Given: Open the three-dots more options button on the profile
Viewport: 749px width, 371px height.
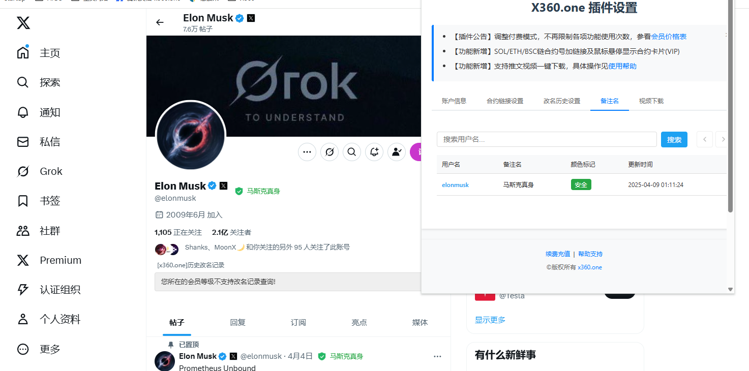Looking at the screenshot, I should (x=307, y=151).
